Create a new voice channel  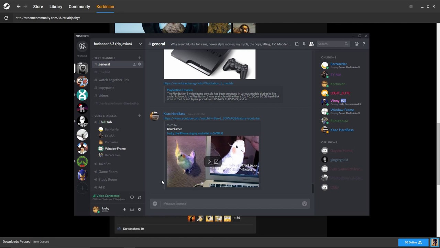point(139,116)
